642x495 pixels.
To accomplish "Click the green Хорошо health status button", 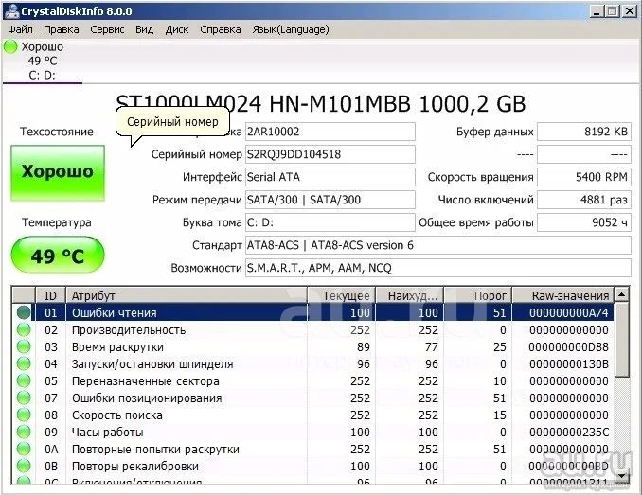I will (x=58, y=172).
